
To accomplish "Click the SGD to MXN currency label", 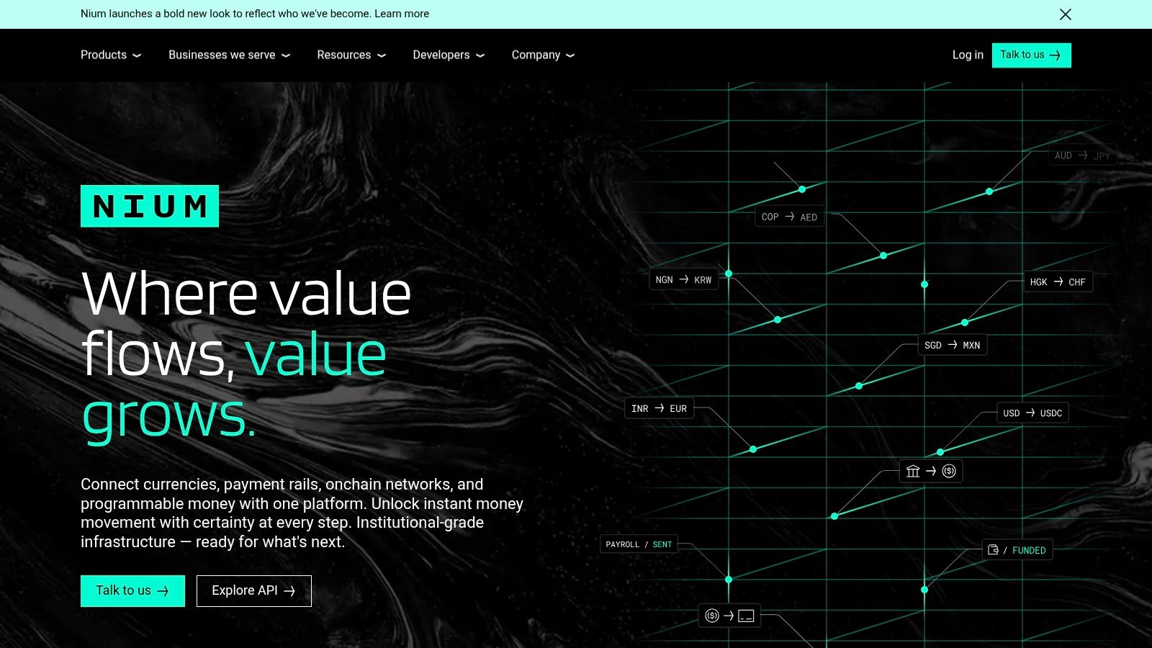I will (953, 345).
